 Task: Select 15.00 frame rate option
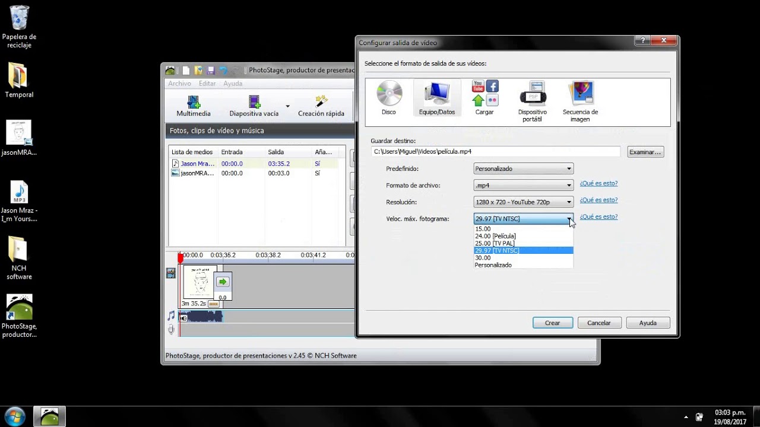(x=523, y=228)
